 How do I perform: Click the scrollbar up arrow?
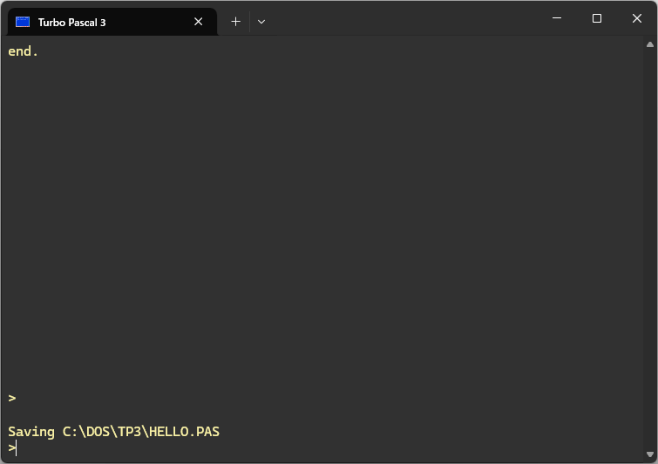point(650,44)
